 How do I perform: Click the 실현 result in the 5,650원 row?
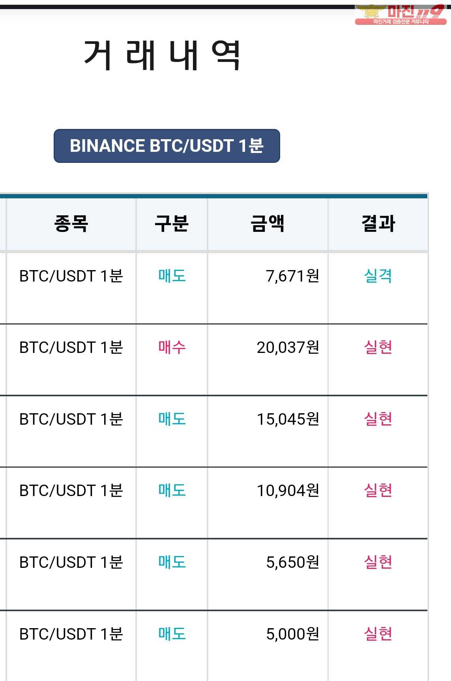[378, 562]
